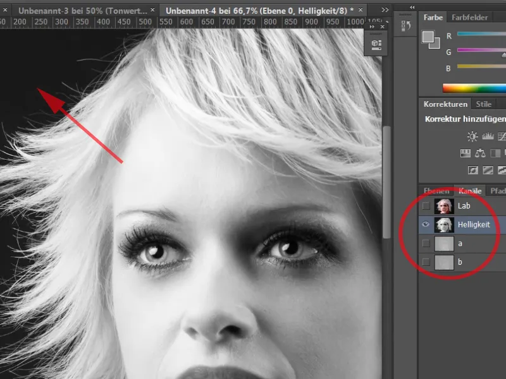The height and width of the screenshot is (379, 506).
Task: Open the Kanäle tab
Action: tap(470, 191)
